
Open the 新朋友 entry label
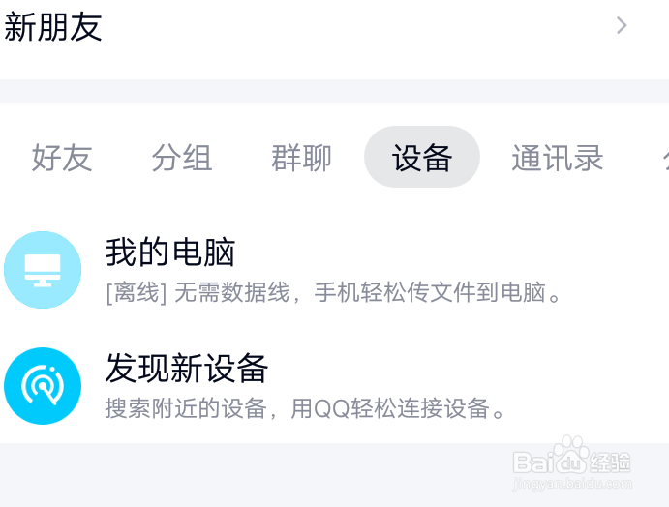(53, 27)
